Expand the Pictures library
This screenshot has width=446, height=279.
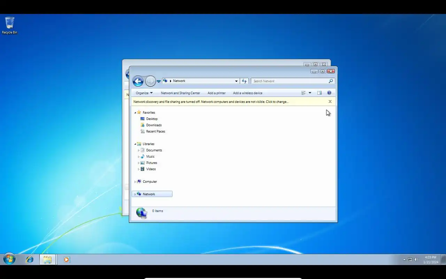pyautogui.click(x=139, y=163)
